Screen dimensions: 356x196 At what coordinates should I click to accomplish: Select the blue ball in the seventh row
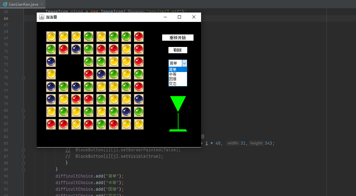(x=126, y=112)
